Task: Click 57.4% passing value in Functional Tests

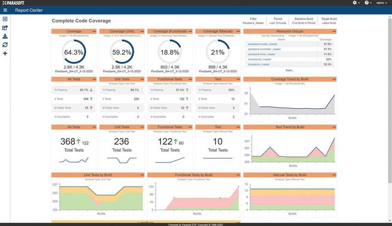Action: click(180, 90)
